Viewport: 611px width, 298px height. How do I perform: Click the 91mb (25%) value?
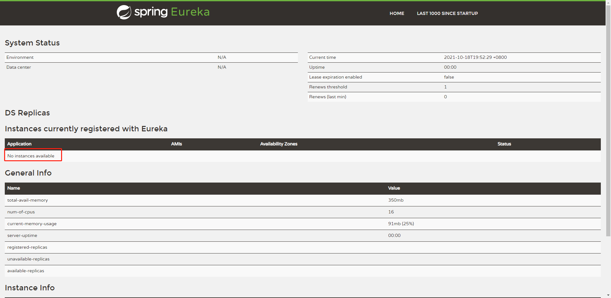pyautogui.click(x=401, y=224)
